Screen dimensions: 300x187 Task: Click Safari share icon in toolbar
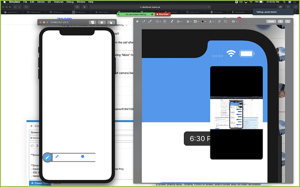click(x=288, y=7)
